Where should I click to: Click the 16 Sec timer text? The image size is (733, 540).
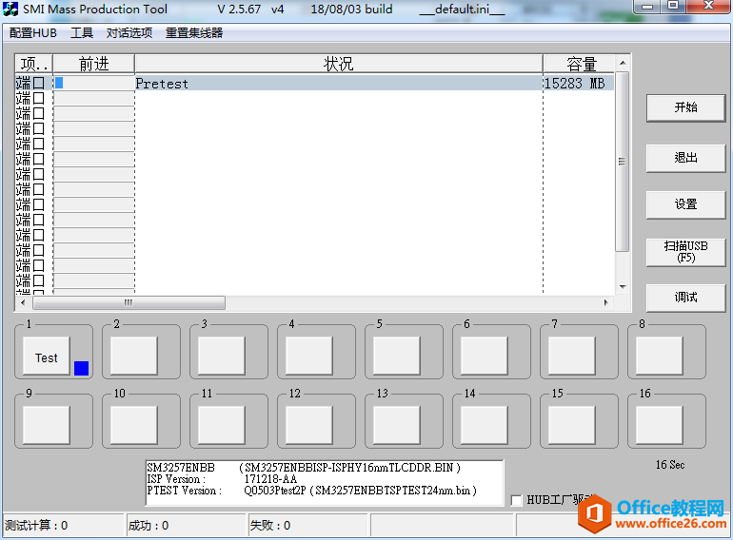pos(670,465)
